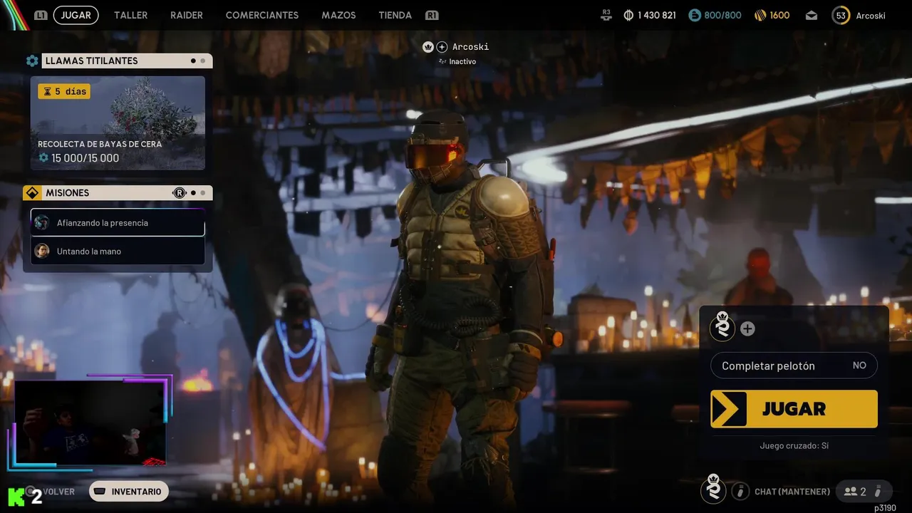Click the L1 previous-tab icon
This screenshot has width=912, height=513.
41,15
